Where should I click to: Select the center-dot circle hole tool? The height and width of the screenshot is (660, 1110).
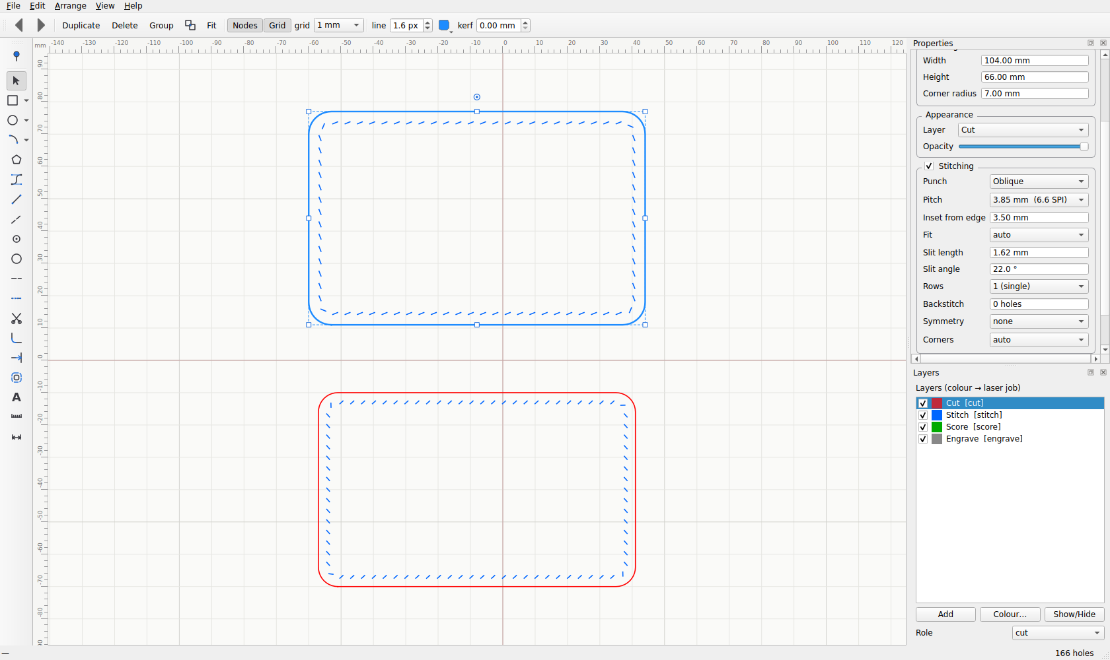[17, 239]
